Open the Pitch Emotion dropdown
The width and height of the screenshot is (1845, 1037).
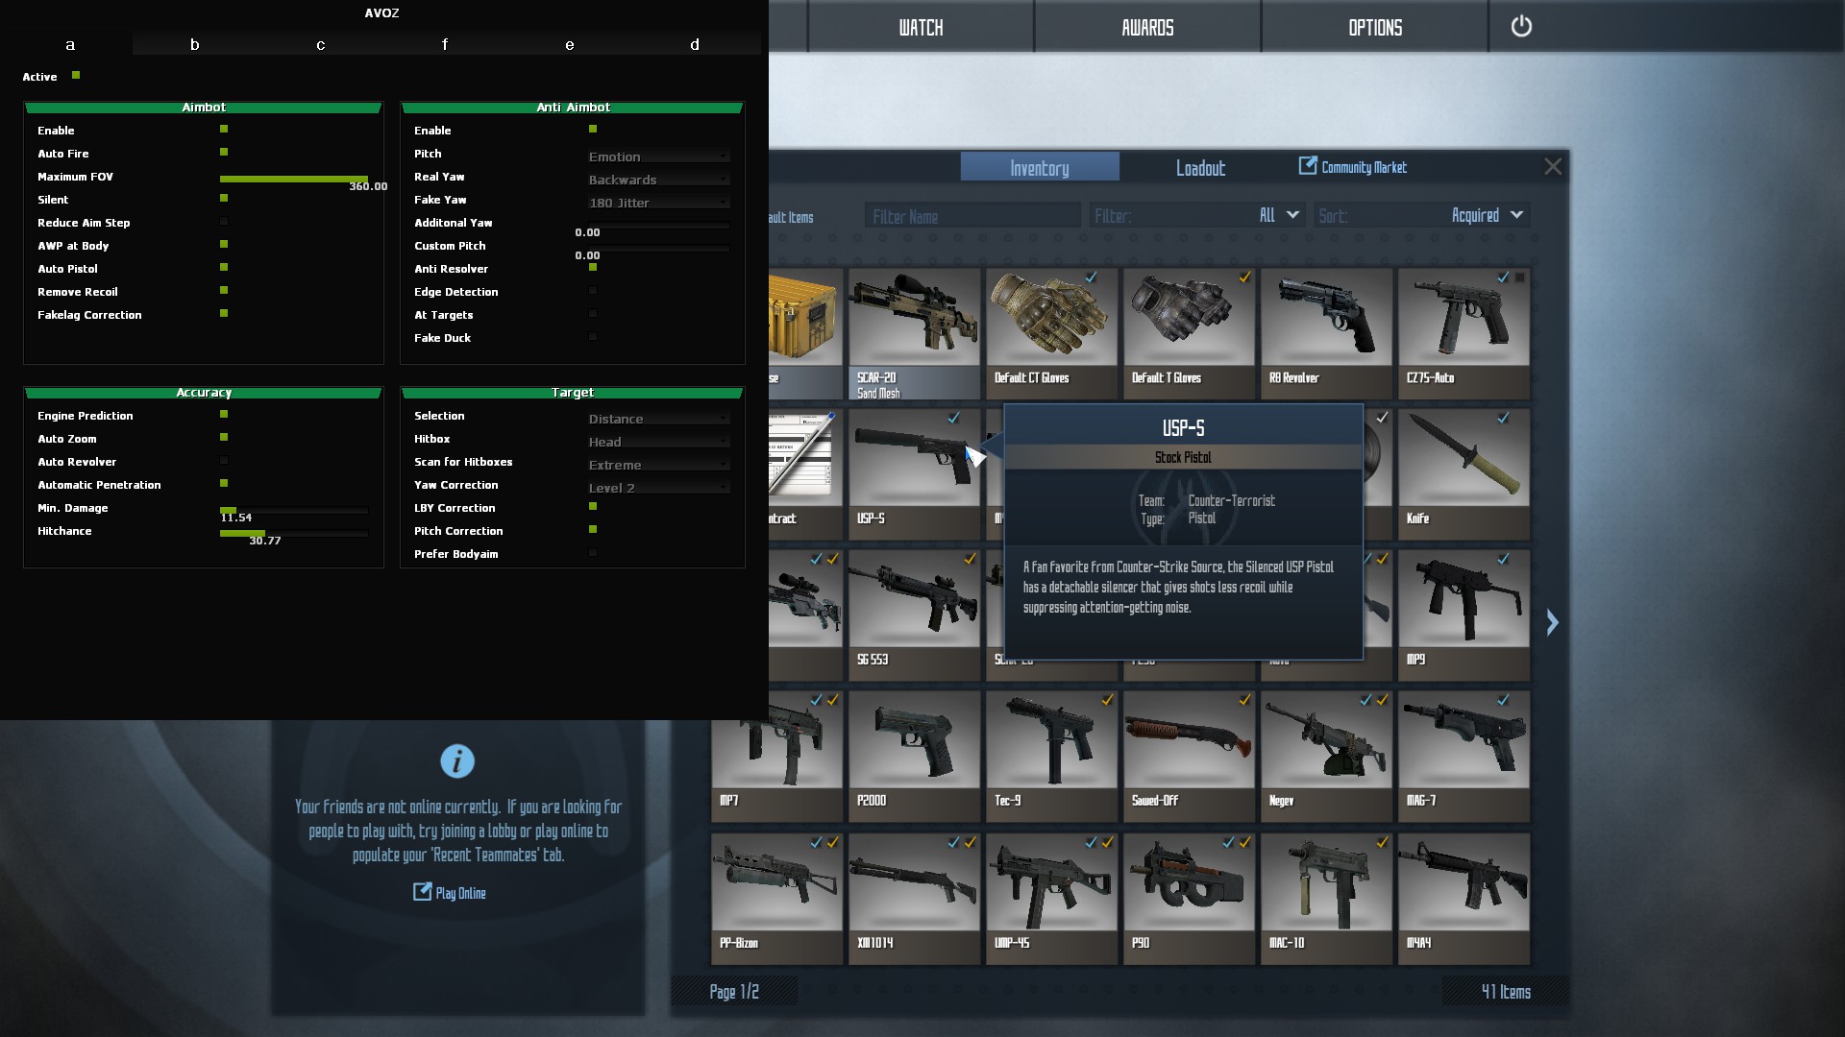tap(658, 157)
